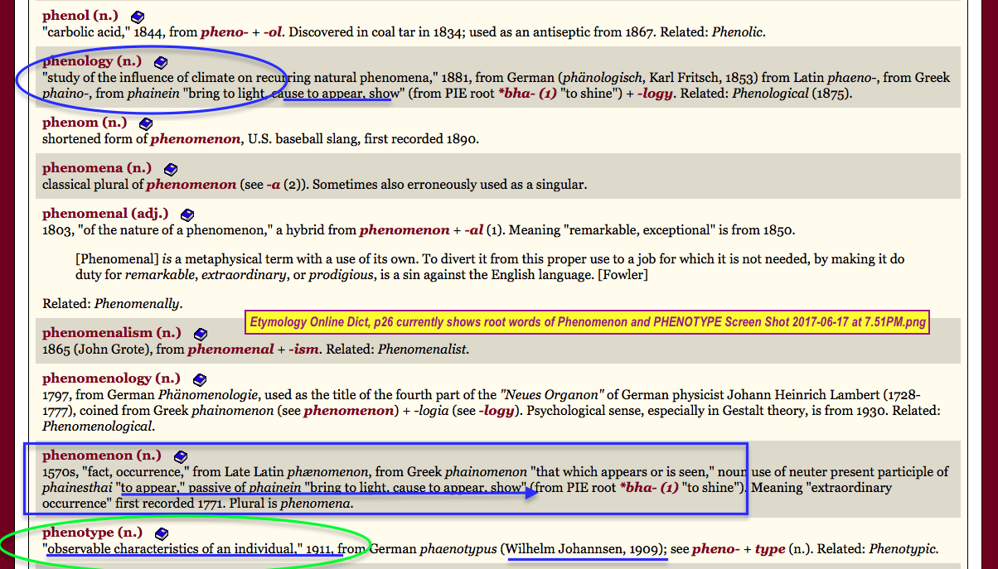Open the dictionary icon beside phenology
The height and width of the screenshot is (569, 998).
161,62
